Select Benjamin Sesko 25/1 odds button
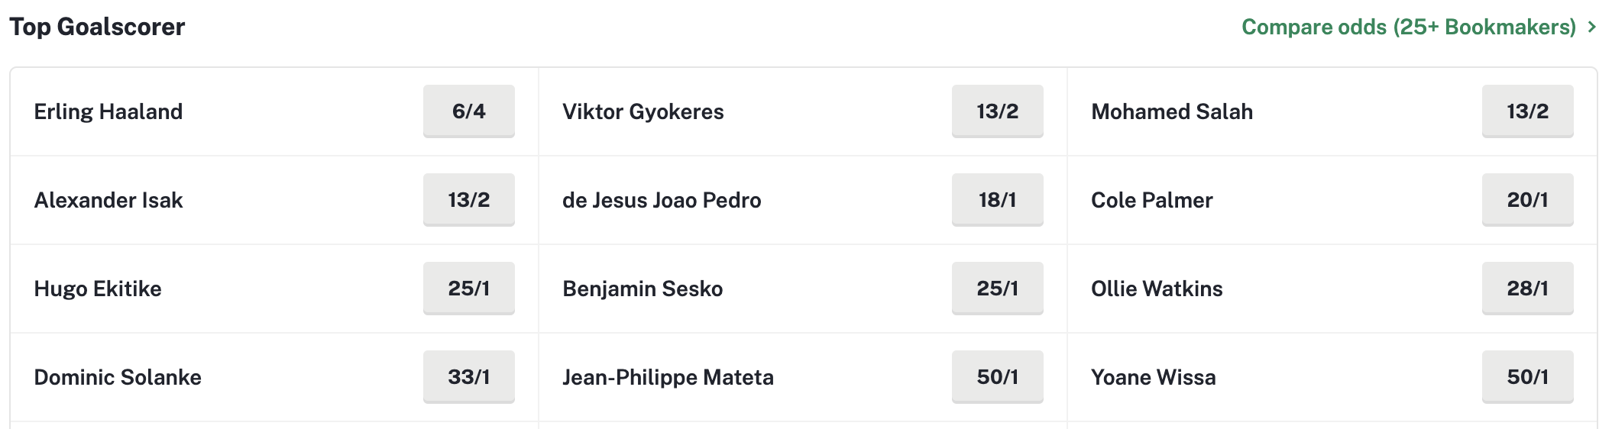The image size is (1612, 429). 998,289
